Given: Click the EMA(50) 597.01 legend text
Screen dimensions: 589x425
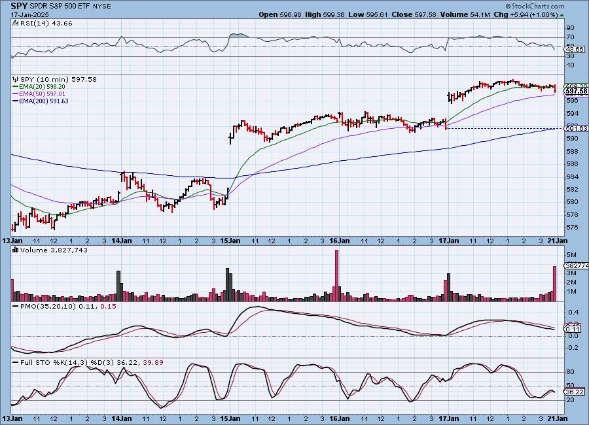Looking at the screenshot, I should click(42, 94).
